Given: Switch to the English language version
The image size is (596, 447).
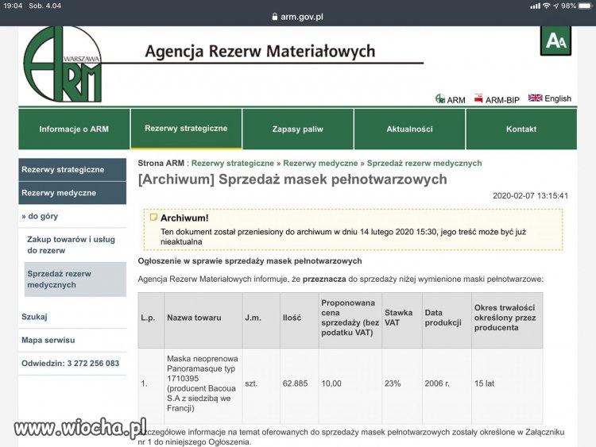Looking at the screenshot, I should (550, 98).
